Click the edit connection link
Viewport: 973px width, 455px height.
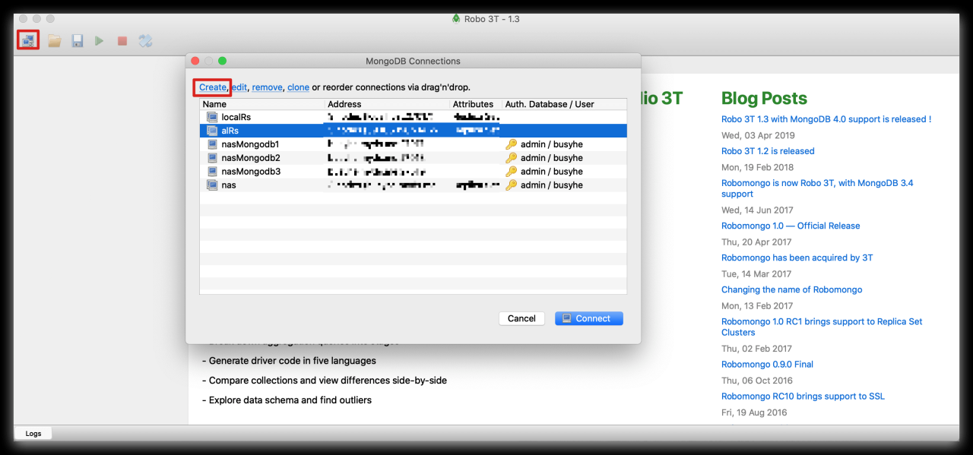coord(239,87)
